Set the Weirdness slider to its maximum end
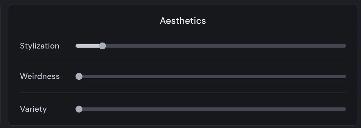The width and height of the screenshot is (361, 128). (345, 76)
